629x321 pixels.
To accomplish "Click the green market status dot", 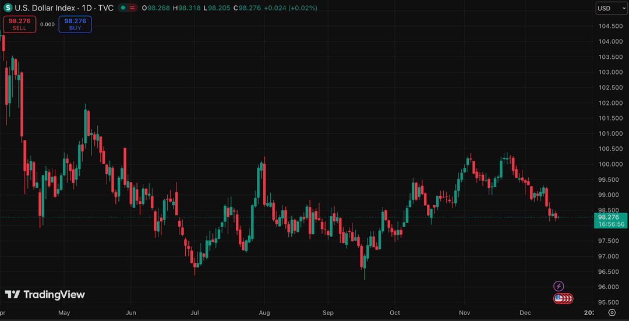I will [123, 8].
